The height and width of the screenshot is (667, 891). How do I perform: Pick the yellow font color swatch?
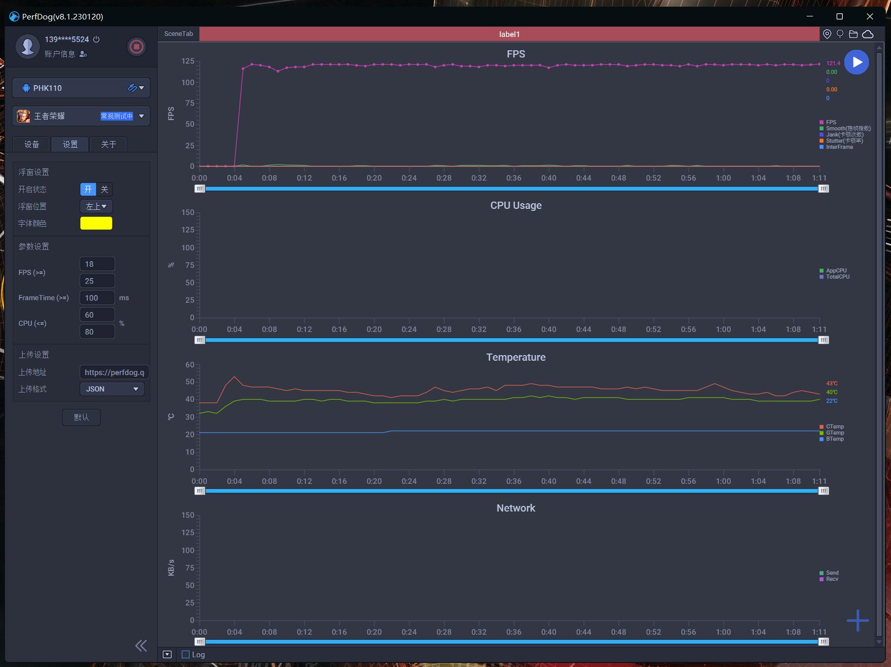click(x=96, y=223)
